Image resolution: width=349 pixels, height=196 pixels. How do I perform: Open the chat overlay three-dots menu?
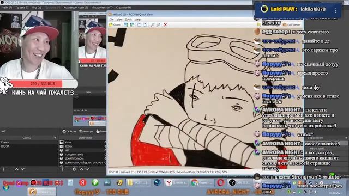pyautogui.click(x=335, y=10)
